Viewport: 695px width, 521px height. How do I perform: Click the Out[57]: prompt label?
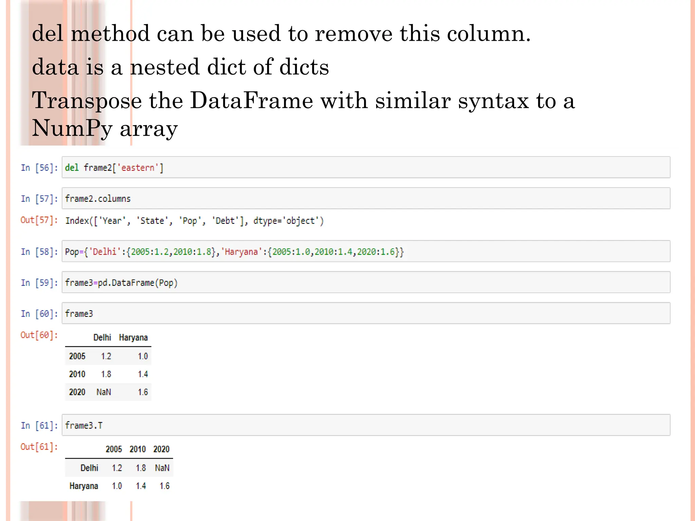coord(39,220)
